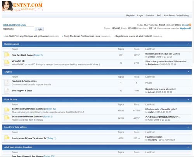View violleta's profile
This screenshot has height=157, width=194.
(x=151, y=57)
